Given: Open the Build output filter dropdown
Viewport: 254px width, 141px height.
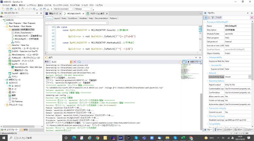Looking at the screenshot, I should (71, 62).
